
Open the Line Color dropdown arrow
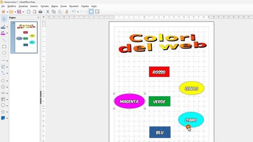pos(7,27)
